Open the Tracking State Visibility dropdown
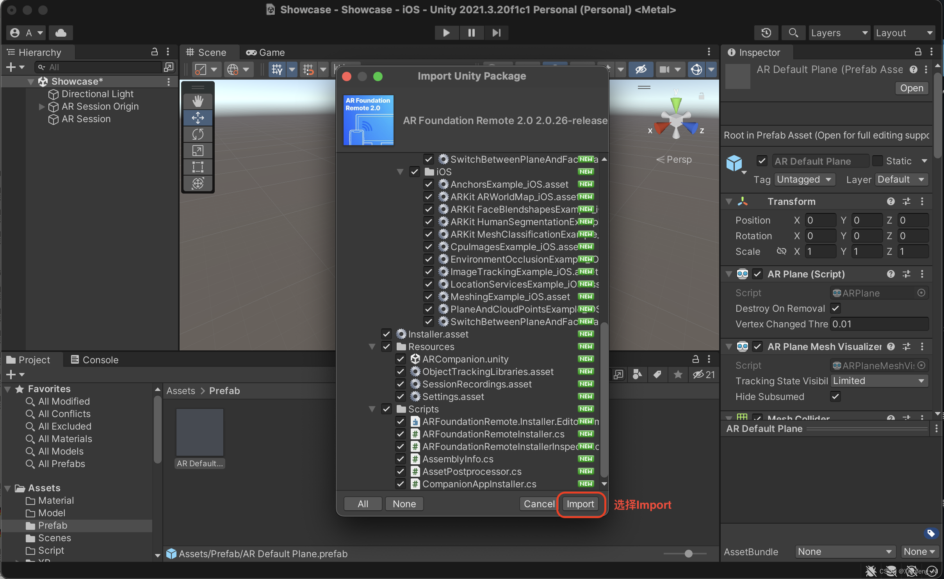Viewport: 944px width, 579px height. (879, 380)
